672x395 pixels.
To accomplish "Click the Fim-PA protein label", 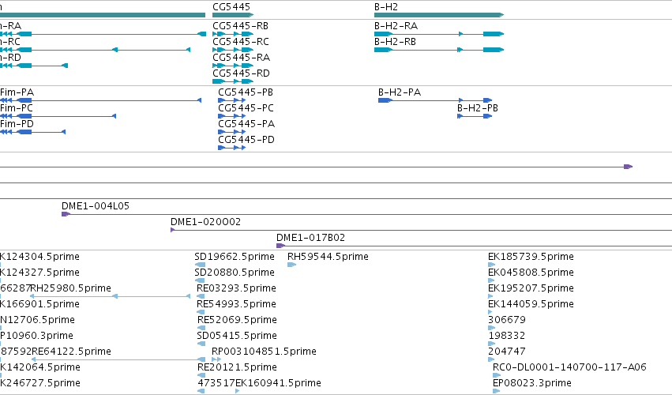I will click(17, 92).
